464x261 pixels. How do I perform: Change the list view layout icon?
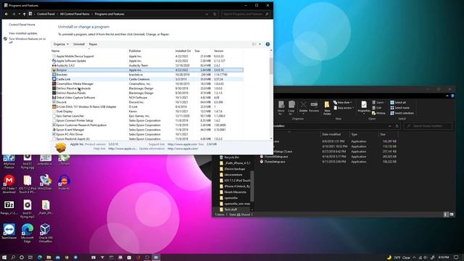(254, 44)
